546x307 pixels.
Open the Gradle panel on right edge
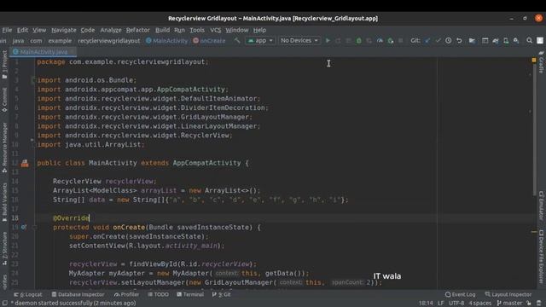[x=542, y=61]
